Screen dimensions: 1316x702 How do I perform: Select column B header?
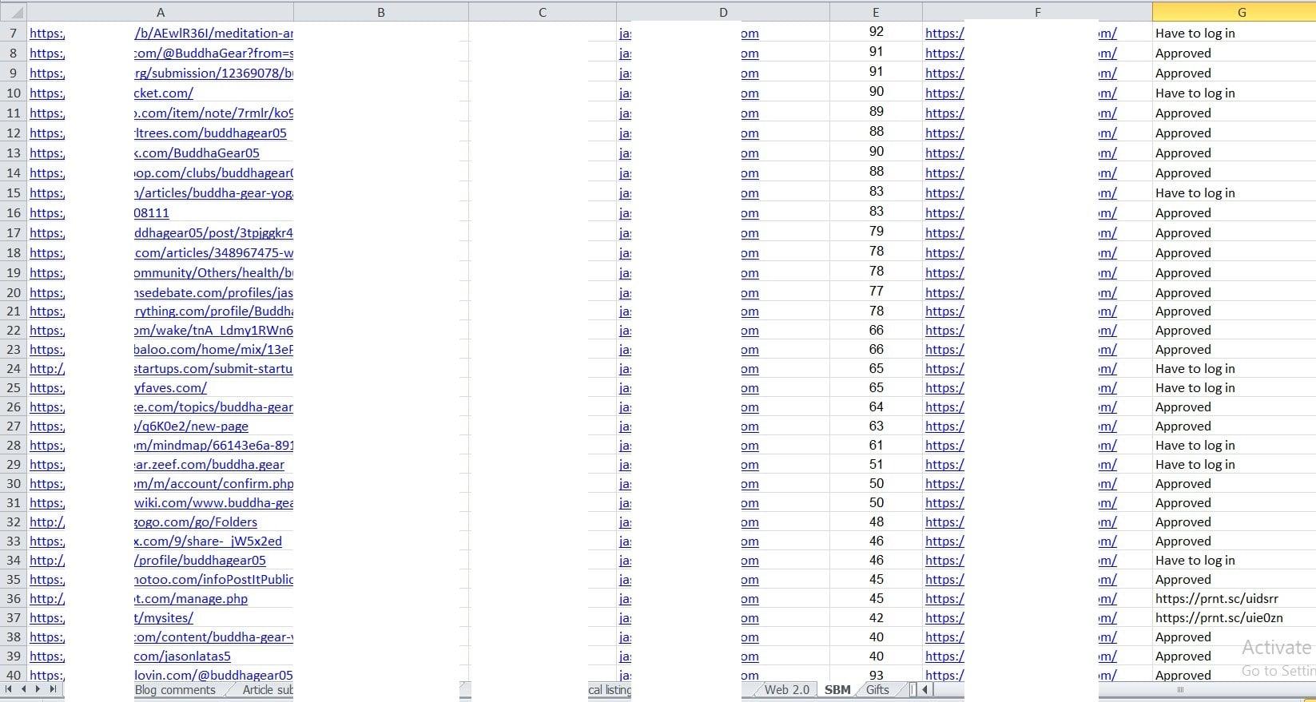pyautogui.click(x=380, y=12)
